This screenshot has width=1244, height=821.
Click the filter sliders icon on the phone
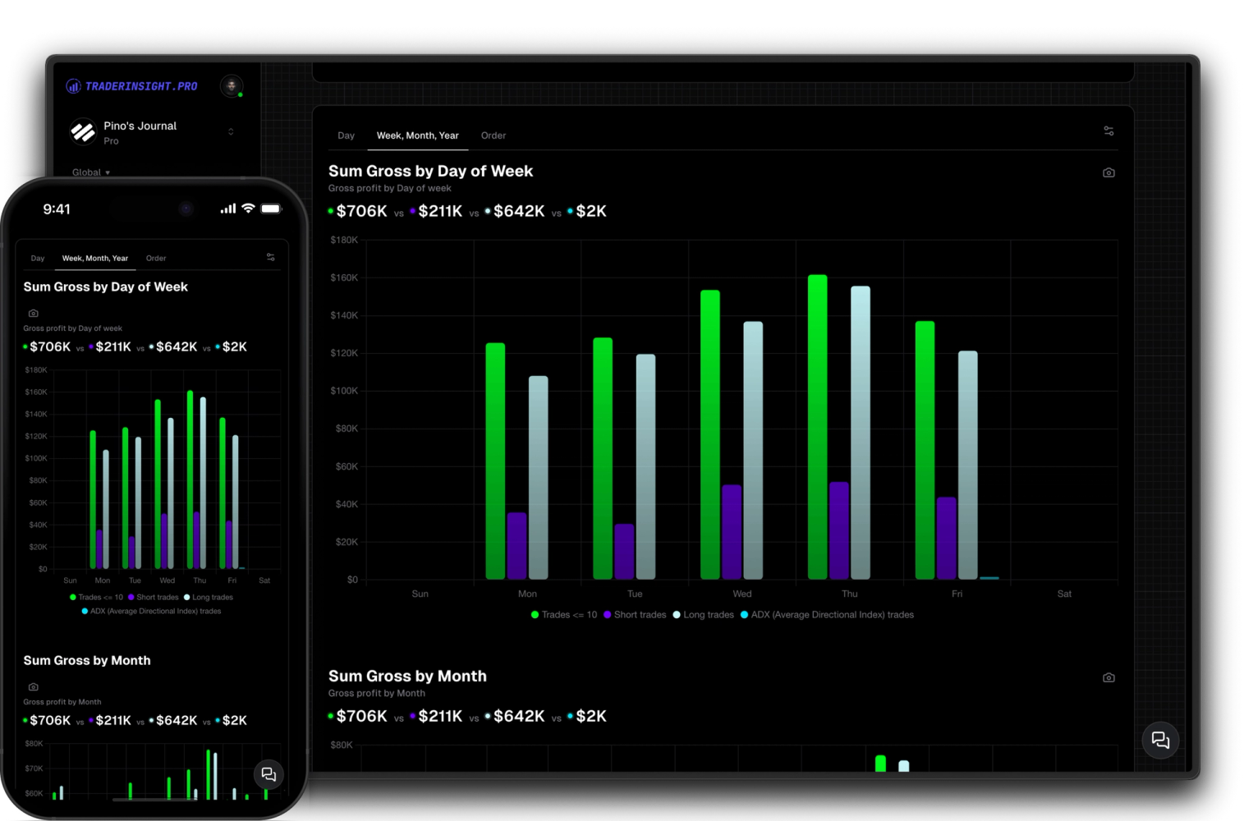270,257
